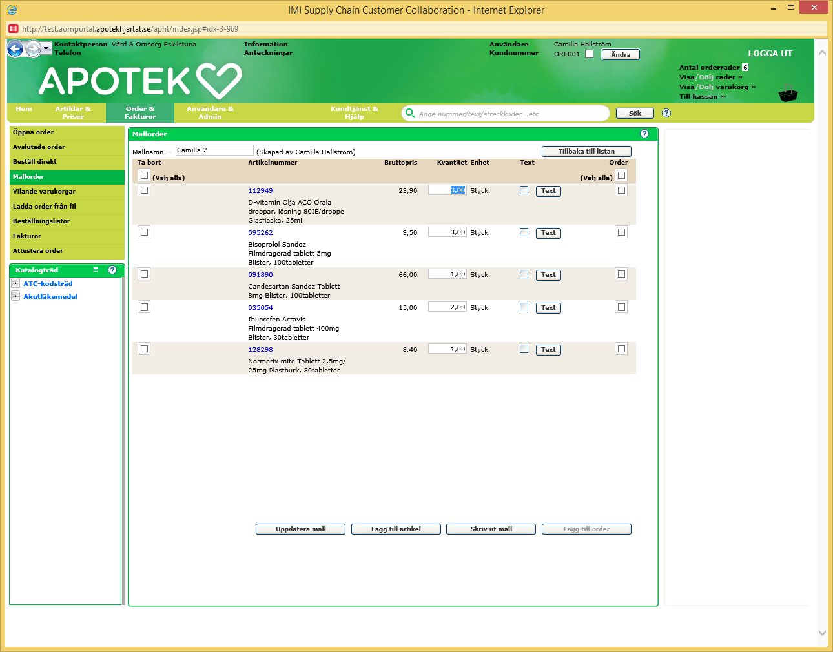Select Avslutade order in sidebar
This screenshot has height=652, width=833.
point(67,147)
